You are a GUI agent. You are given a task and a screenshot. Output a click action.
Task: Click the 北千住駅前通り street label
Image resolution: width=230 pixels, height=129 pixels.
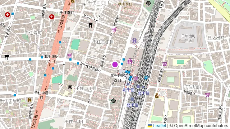coord(90,67)
